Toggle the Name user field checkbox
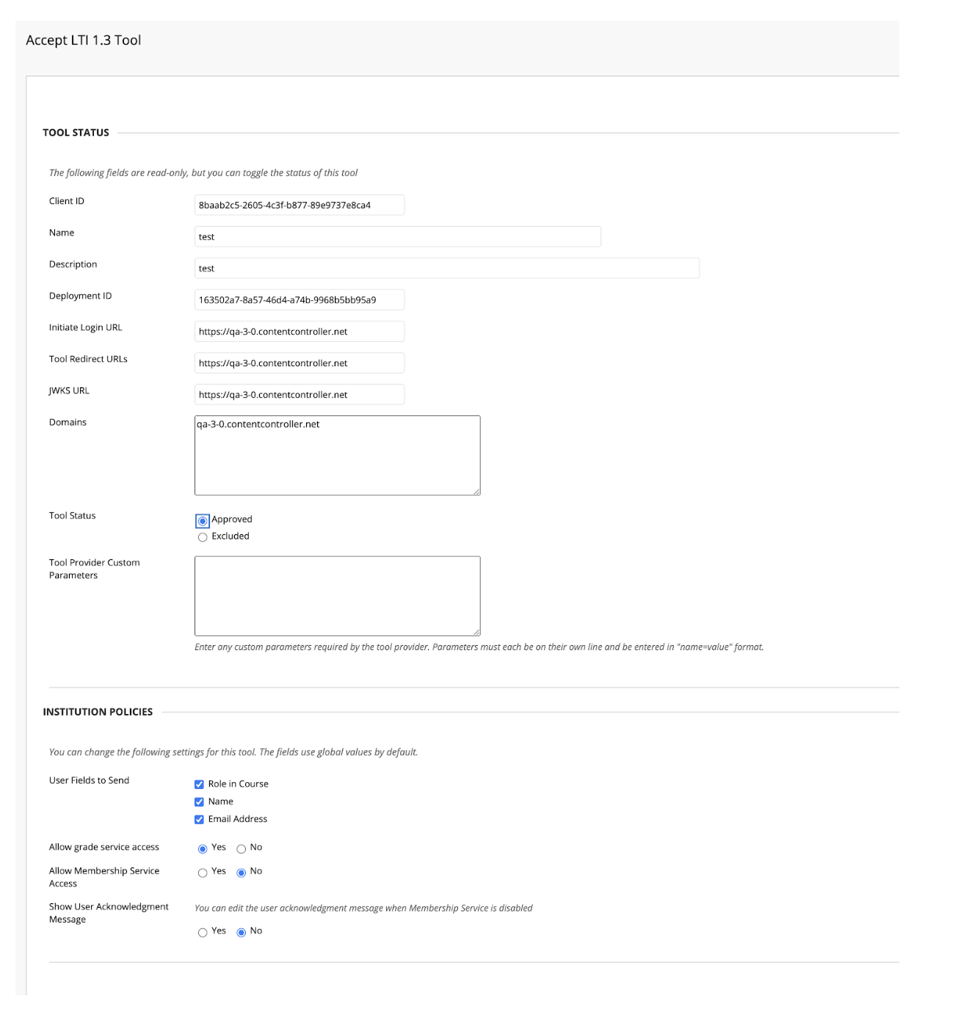Viewport: 972px width, 1023px height. (x=199, y=802)
